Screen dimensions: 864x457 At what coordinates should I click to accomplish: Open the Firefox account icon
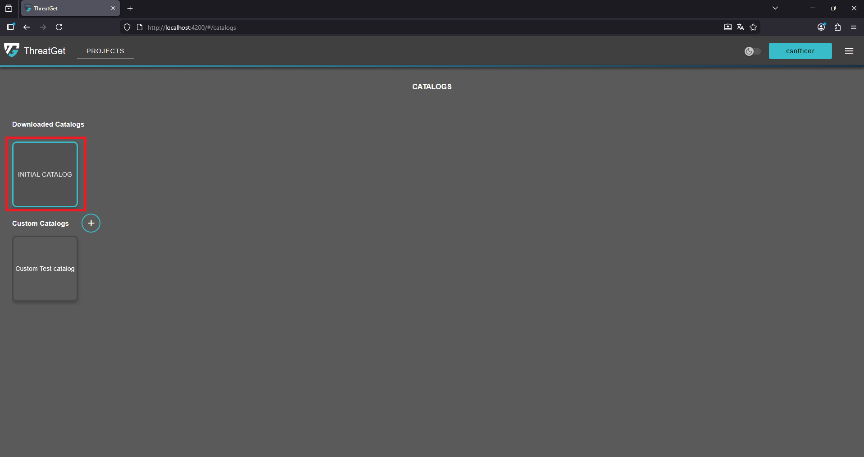tap(821, 27)
